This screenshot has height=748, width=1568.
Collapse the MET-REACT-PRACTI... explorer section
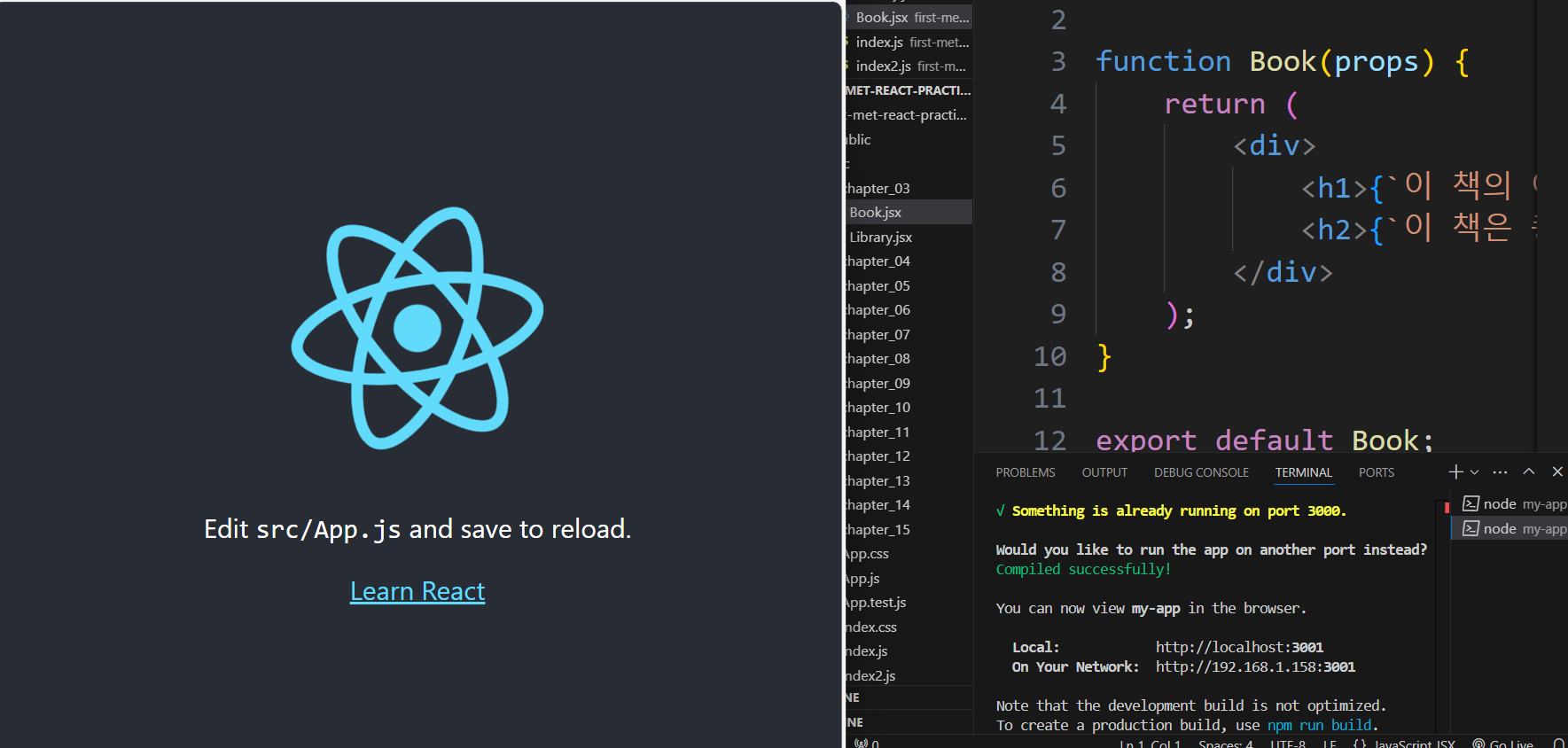point(909,90)
